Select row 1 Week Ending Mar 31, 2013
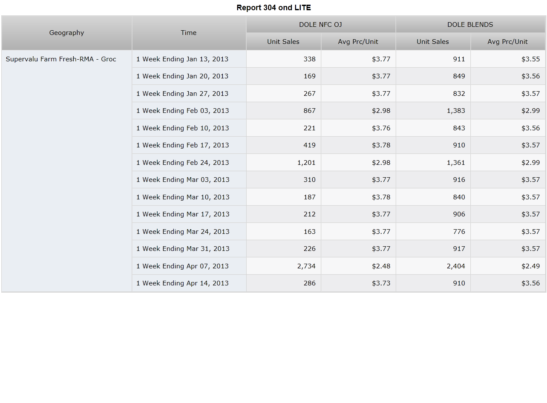The width and height of the screenshot is (547, 403). pyautogui.click(x=189, y=249)
